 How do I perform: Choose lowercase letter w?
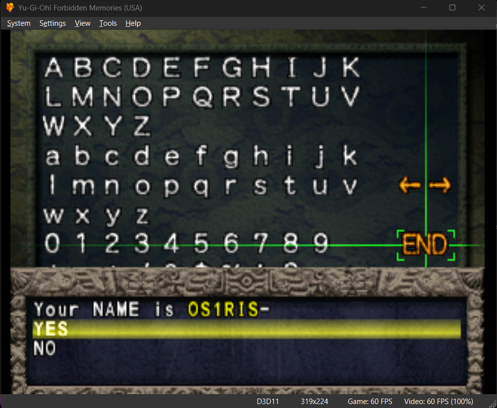pos(53,216)
